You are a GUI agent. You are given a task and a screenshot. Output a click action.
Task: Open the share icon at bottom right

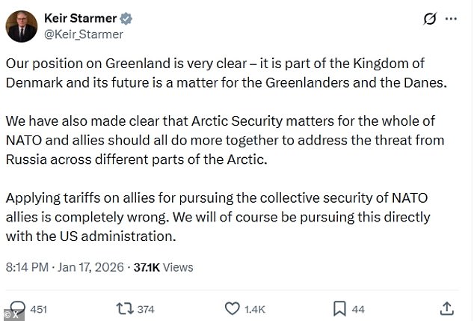446,308
